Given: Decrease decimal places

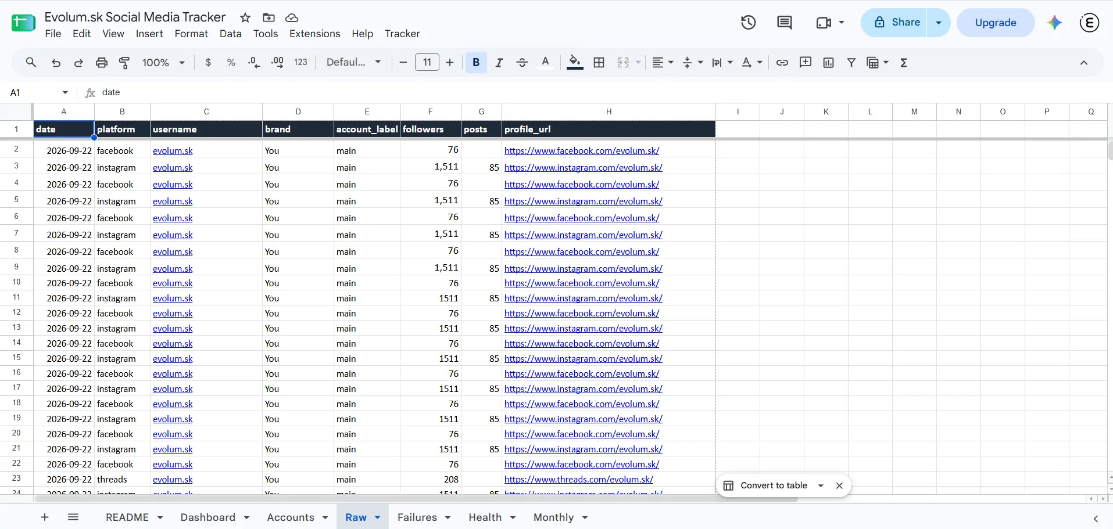Looking at the screenshot, I should pos(254,63).
